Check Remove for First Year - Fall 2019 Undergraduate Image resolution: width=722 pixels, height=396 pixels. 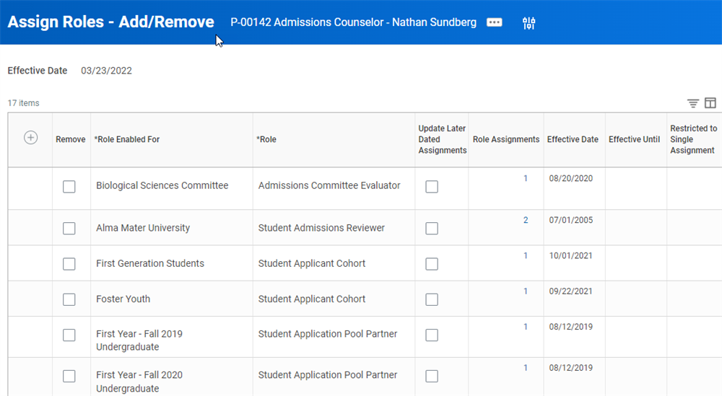[69, 335]
